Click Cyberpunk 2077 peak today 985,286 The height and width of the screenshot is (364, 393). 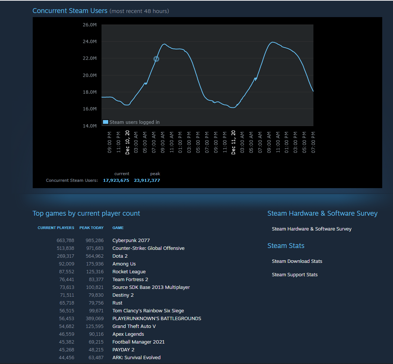[94, 241]
